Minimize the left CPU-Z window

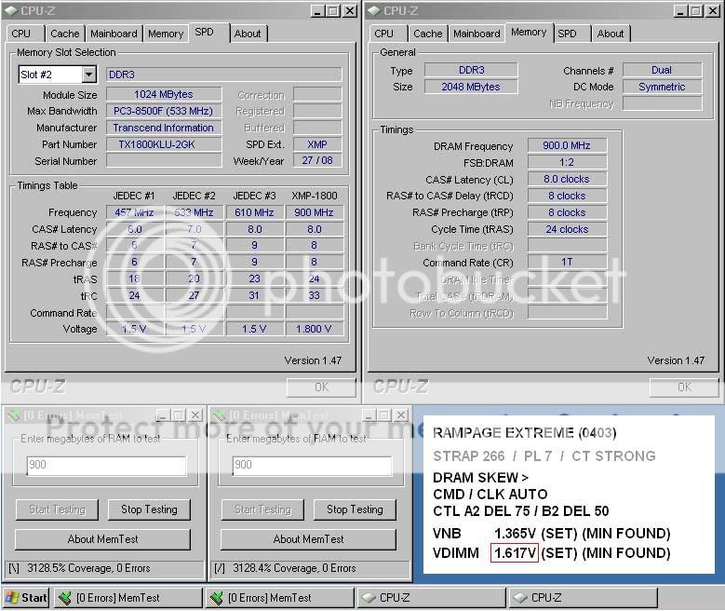316,11
